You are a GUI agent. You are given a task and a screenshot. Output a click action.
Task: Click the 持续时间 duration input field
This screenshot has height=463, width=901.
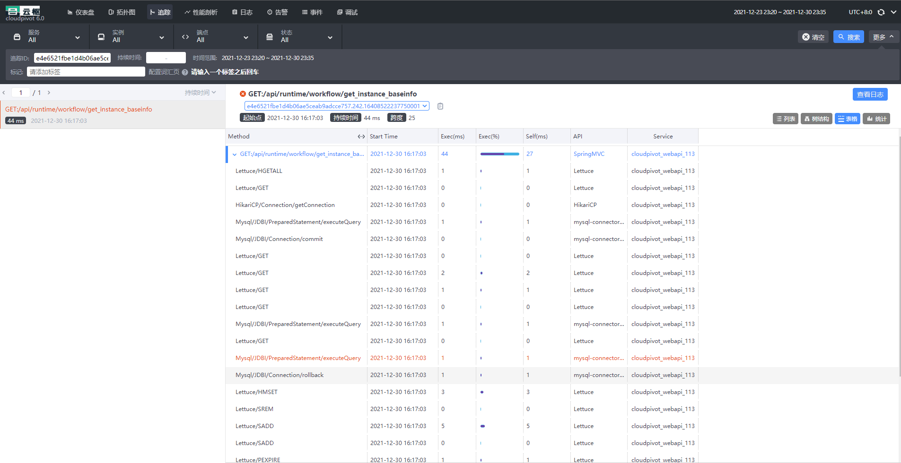tap(166, 58)
